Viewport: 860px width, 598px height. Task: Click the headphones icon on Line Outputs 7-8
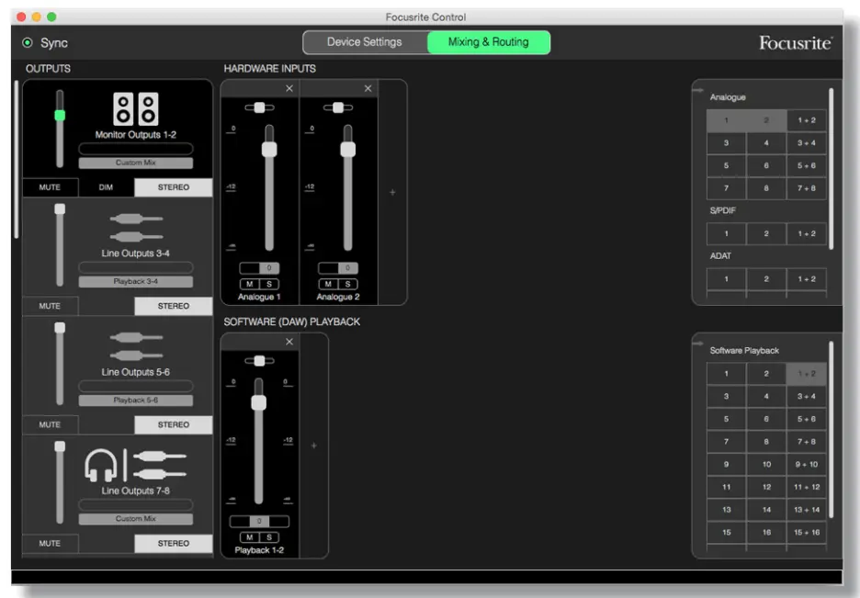[100, 464]
